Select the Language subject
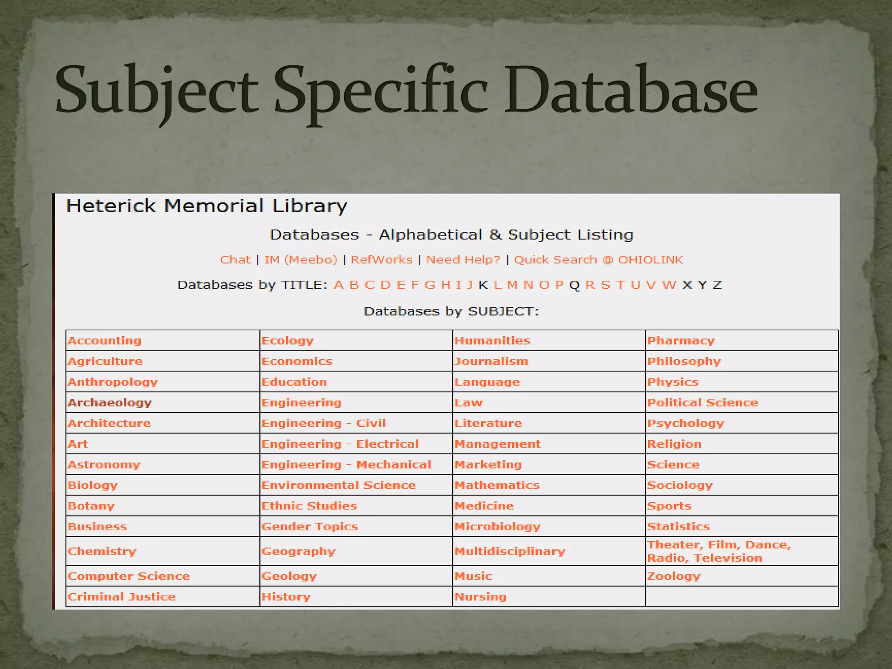This screenshot has width=892, height=669. (487, 382)
